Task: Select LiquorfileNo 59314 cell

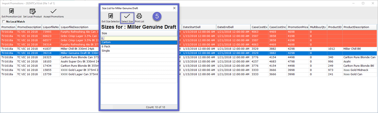Action: pyautogui.click(x=51, y=45)
